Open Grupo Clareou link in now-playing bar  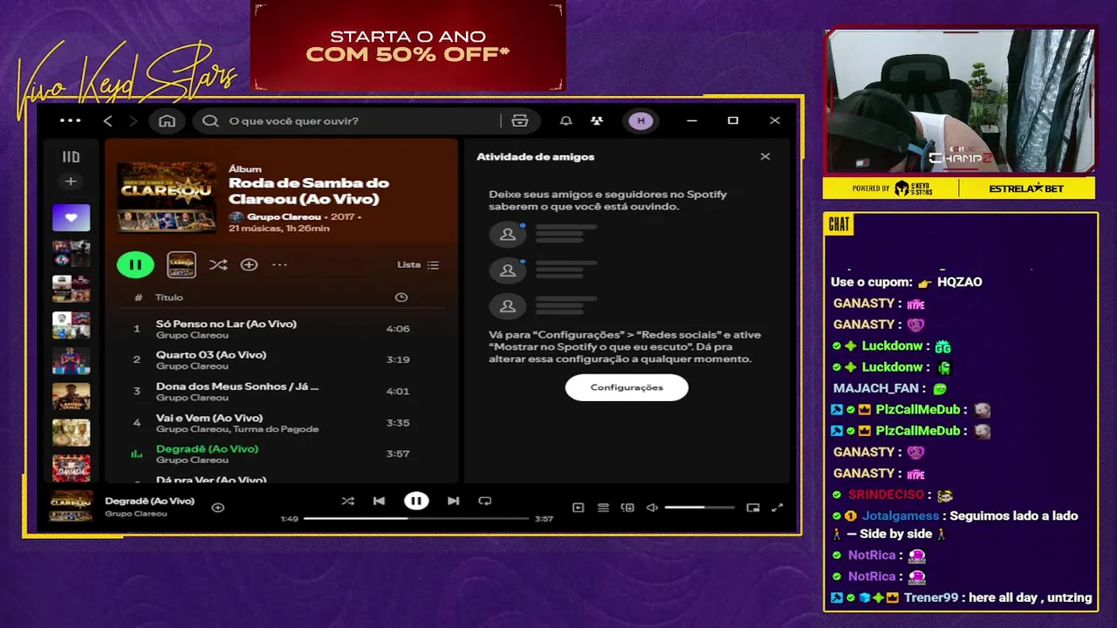click(x=136, y=514)
